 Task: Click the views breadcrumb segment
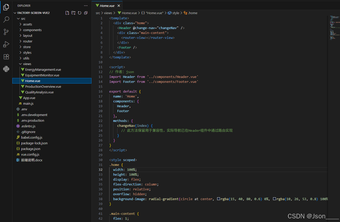[108, 13]
